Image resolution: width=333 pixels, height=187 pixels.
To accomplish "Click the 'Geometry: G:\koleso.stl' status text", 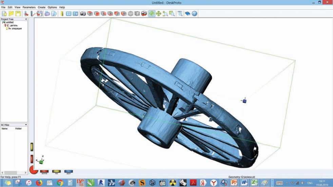I will pyautogui.click(x=242, y=177).
